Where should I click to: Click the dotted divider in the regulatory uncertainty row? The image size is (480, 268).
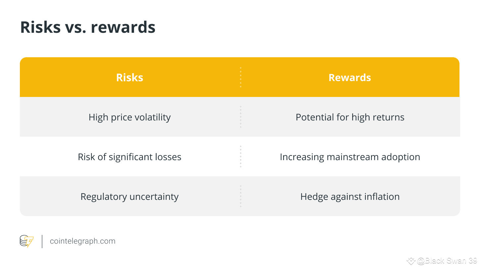[241, 197]
